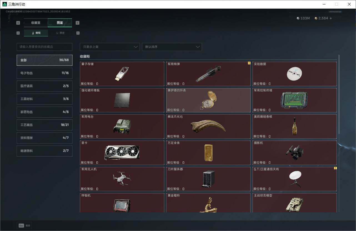This screenshot has width=356, height=231.
Task: Click the silver coin currency icon
Action: pos(298,18)
